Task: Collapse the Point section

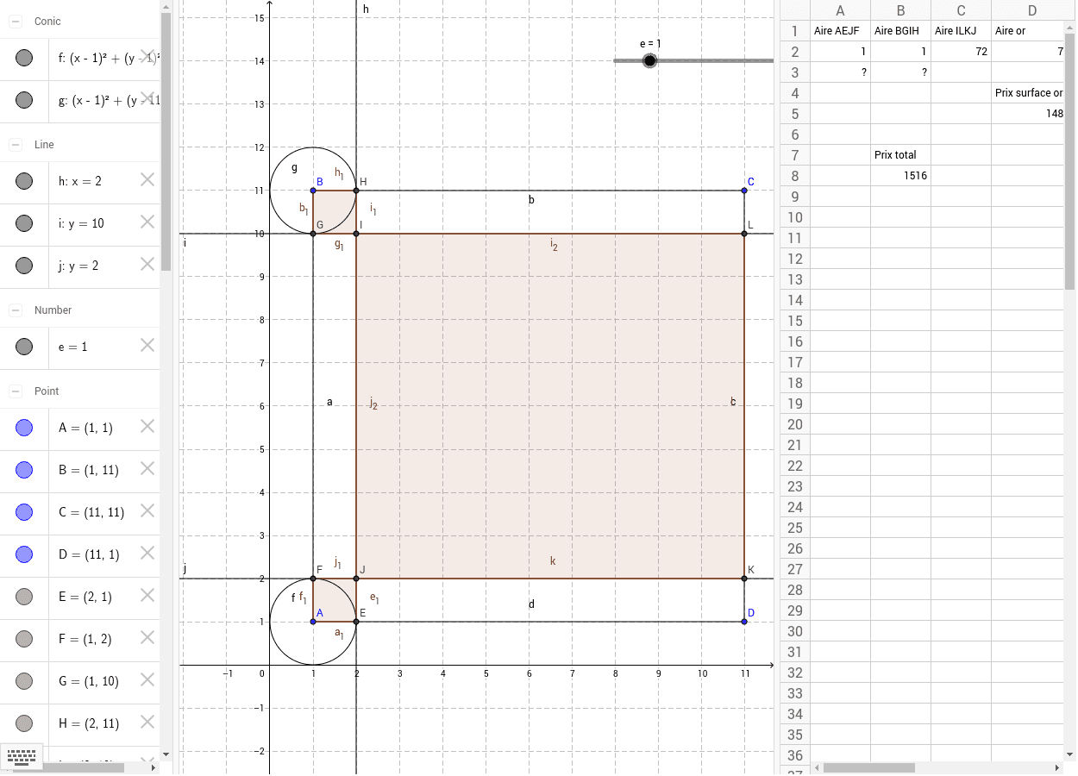Action: 16,391
